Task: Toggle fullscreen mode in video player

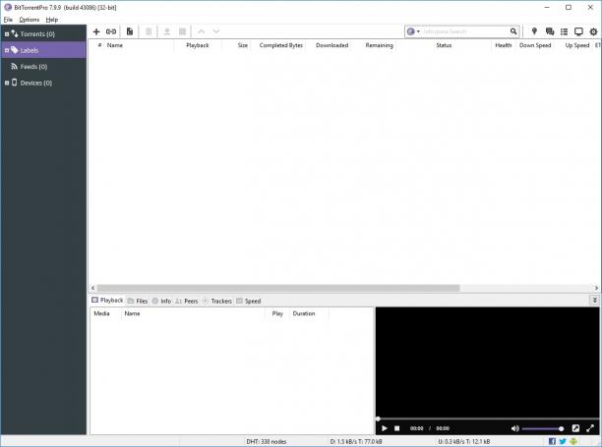Action: click(x=590, y=428)
